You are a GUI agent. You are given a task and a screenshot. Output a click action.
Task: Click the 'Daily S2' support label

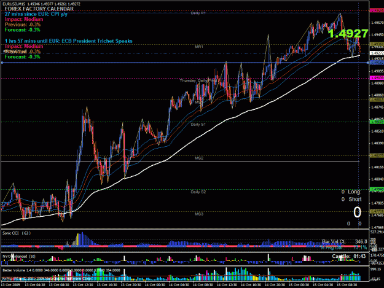(x=198, y=192)
